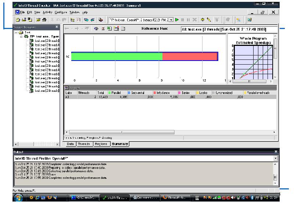Click the Stop activity square button
The image size is (294, 203).
click(x=183, y=19)
